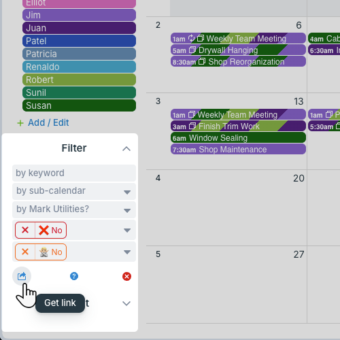Open the filter help question icon
Image resolution: width=340 pixels, height=340 pixels.
coord(74,276)
